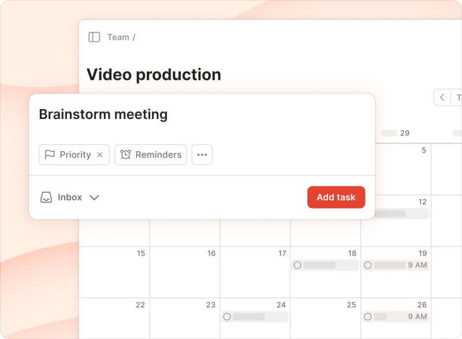Click the Priority flag icon
The image size is (462, 339).
click(50, 154)
